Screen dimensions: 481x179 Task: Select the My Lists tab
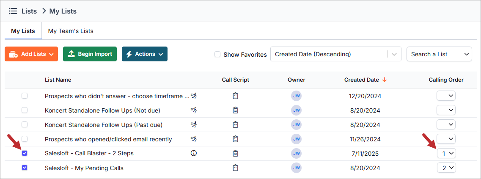point(23,31)
